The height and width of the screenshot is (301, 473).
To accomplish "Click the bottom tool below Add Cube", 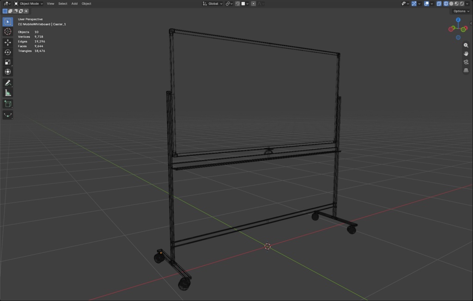I will pyautogui.click(x=8, y=115).
